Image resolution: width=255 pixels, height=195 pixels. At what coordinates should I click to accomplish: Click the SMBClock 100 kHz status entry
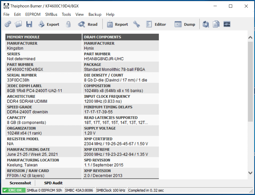coord(111,190)
